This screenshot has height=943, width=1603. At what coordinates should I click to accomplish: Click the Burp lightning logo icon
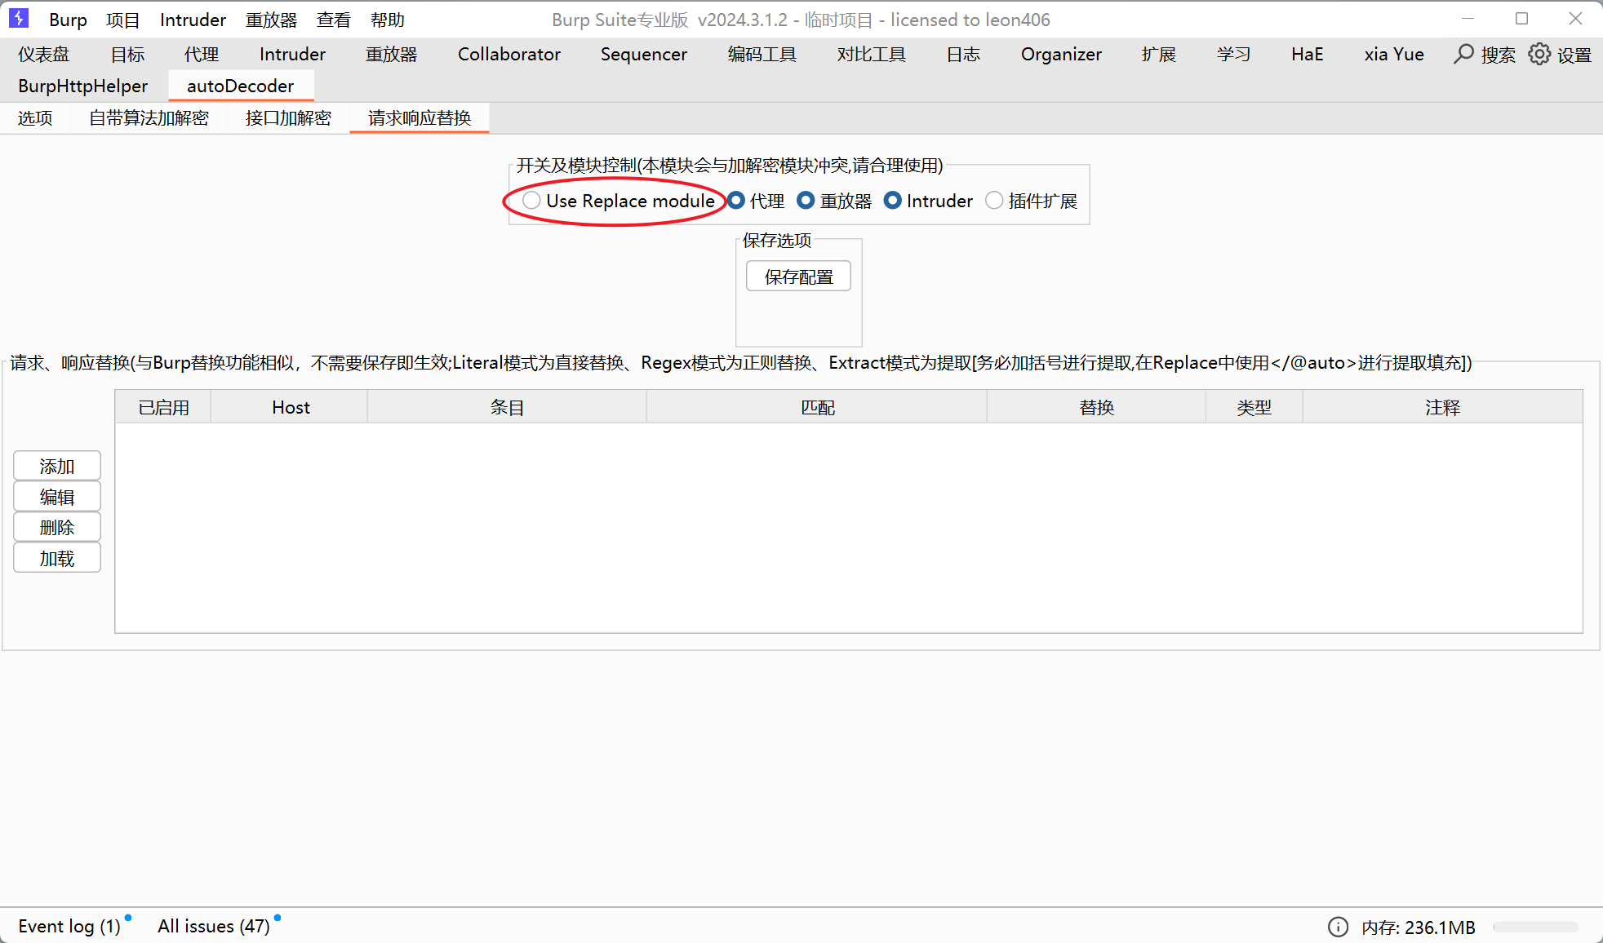coord(18,18)
